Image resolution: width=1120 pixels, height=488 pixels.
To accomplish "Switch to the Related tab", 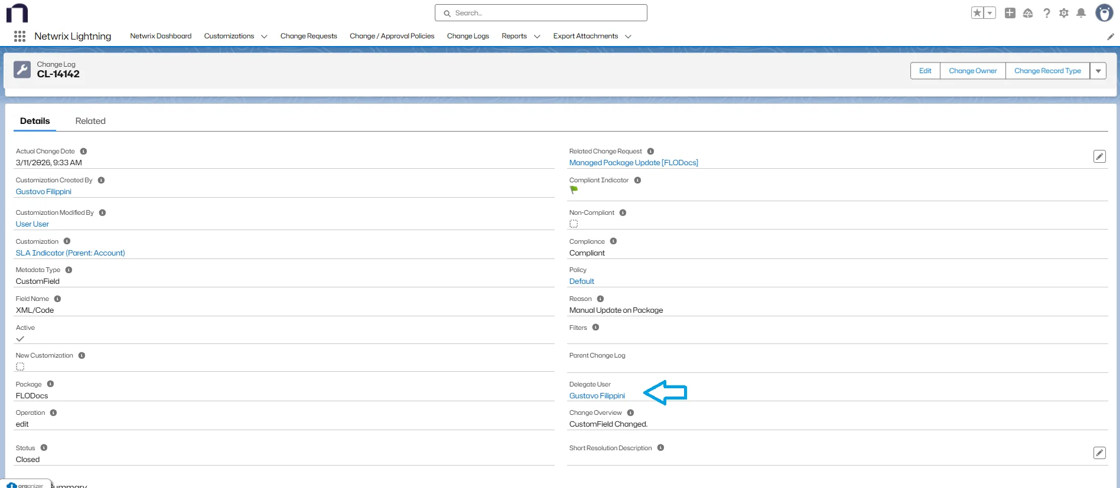I will [90, 121].
